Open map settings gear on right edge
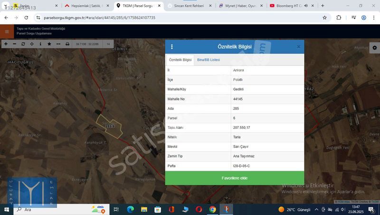This screenshot has height=215, width=380. click(x=374, y=48)
